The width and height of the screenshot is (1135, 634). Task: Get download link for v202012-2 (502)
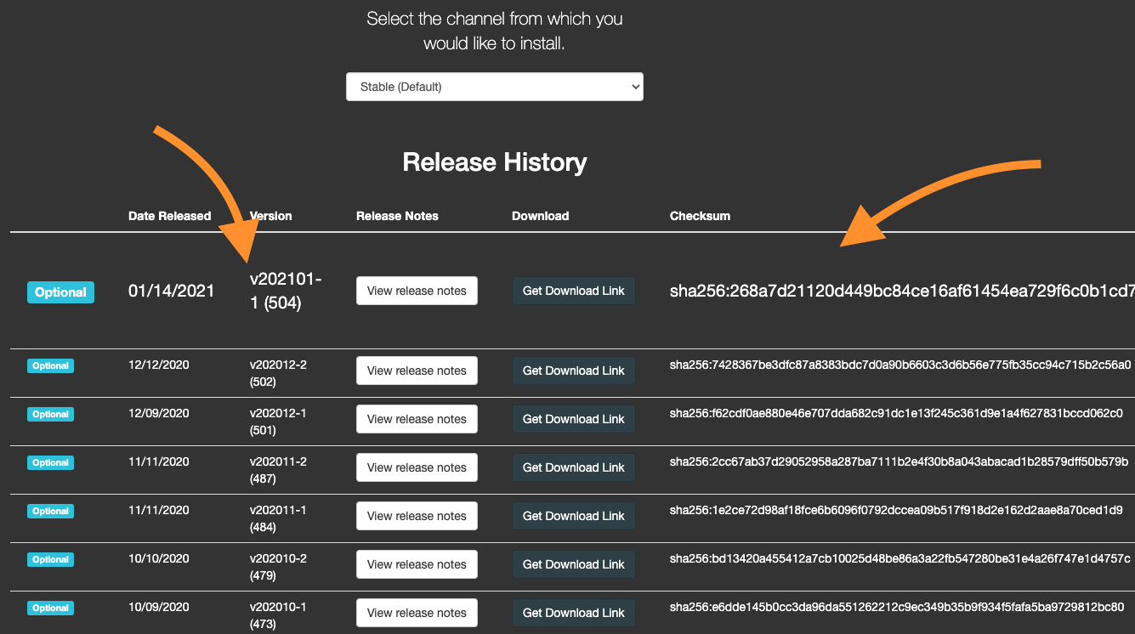[x=573, y=371]
